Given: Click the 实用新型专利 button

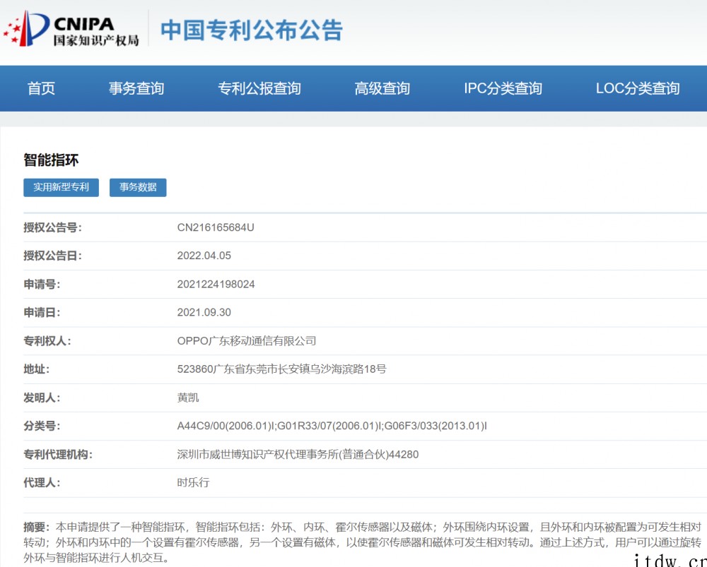Looking at the screenshot, I should click(61, 187).
